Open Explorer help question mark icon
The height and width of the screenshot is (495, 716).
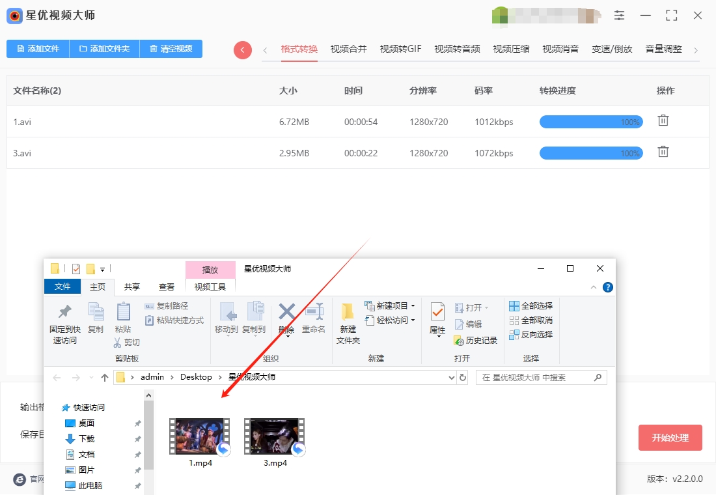click(608, 287)
